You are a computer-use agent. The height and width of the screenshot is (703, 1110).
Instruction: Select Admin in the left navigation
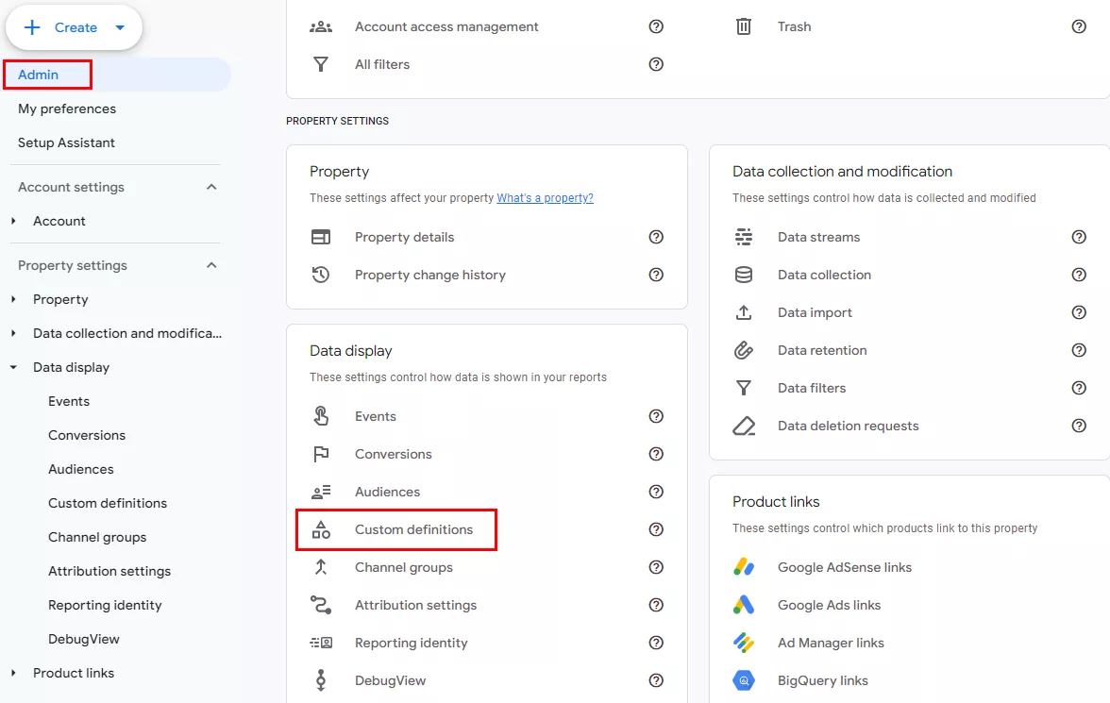coord(38,75)
